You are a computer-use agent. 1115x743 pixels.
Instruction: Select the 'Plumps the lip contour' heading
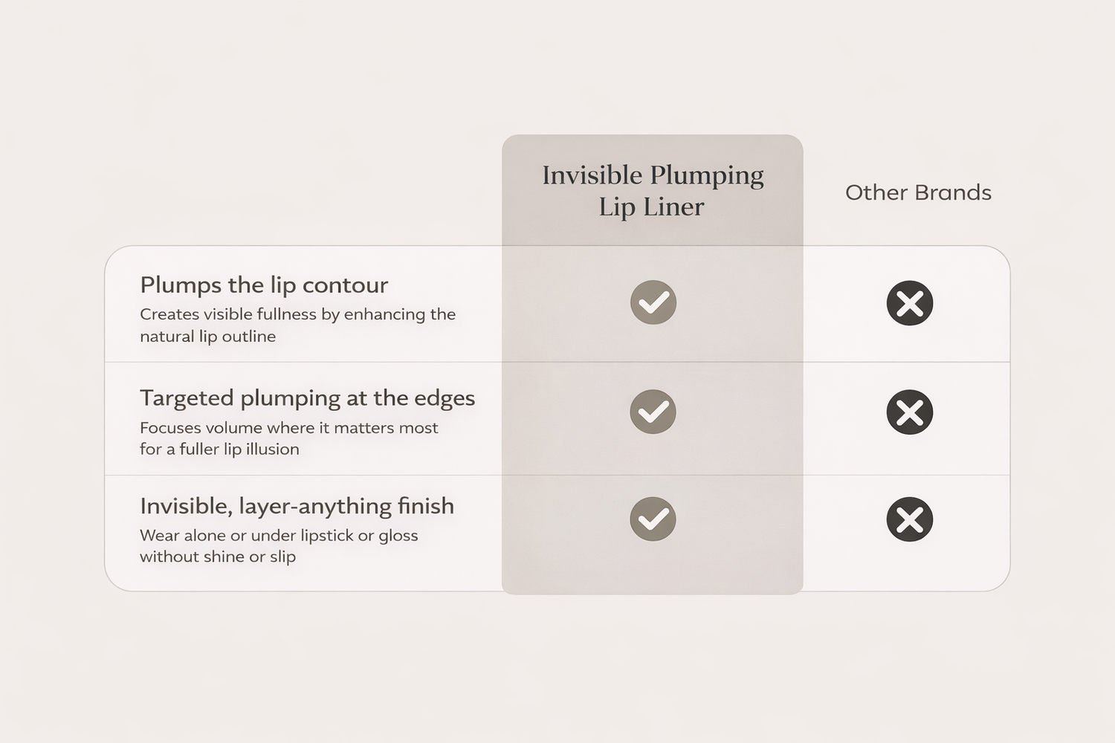(x=264, y=285)
